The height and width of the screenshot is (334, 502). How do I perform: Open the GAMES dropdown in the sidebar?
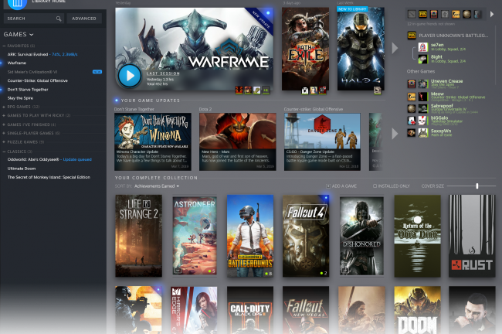pos(19,34)
